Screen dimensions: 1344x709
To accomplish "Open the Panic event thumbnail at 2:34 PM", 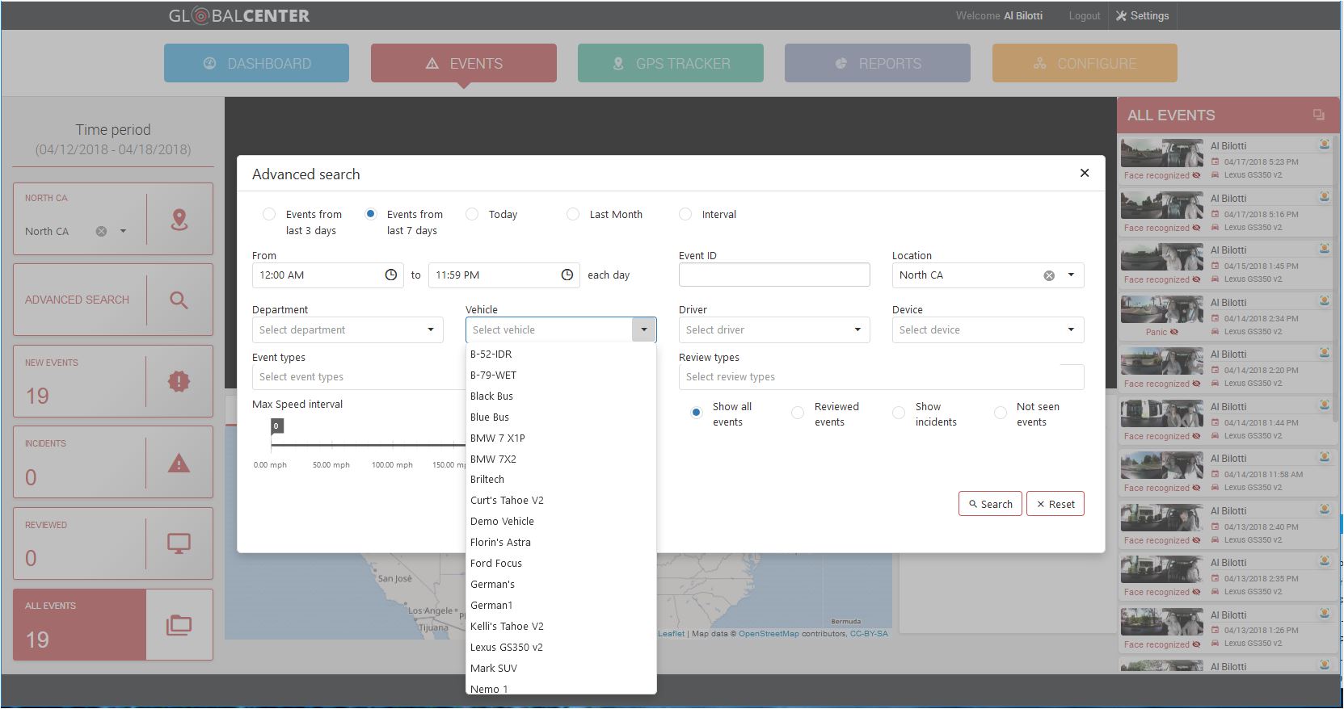I will click(1161, 311).
